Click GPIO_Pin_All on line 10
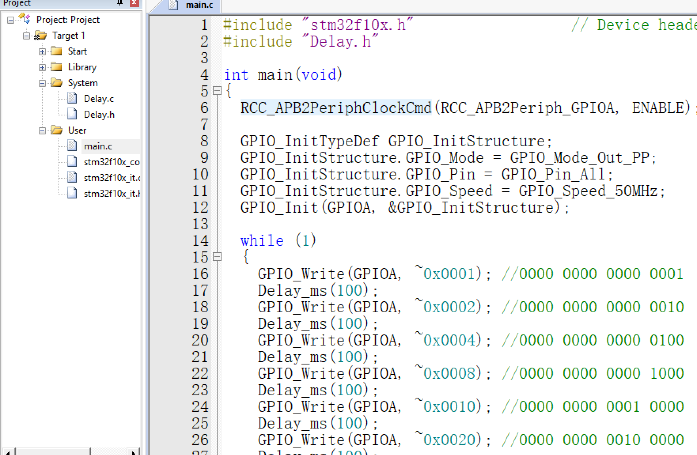The image size is (697, 455). tap(553, 174)
